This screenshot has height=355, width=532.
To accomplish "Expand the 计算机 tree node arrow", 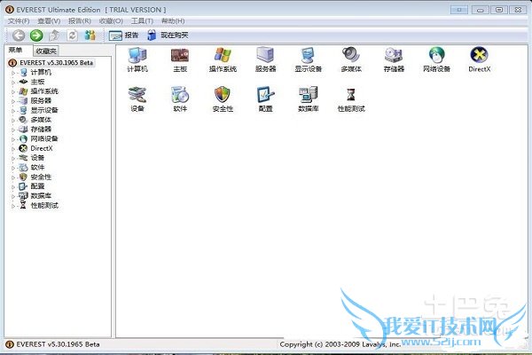I will coord(13,73).
